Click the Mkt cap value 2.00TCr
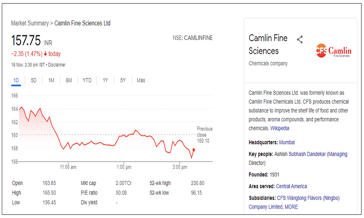This screenshot has width=364, height=218. click(x=124, y=183)
